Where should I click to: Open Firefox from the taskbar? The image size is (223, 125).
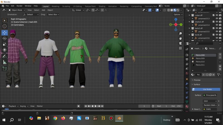click(x=63, y=118)
